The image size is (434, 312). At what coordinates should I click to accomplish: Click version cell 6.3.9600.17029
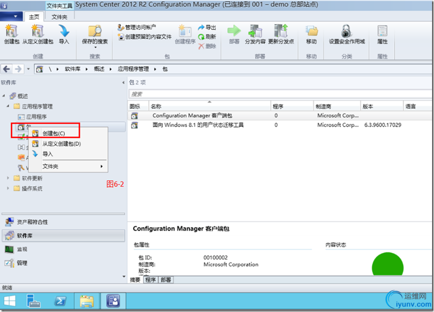383,125
